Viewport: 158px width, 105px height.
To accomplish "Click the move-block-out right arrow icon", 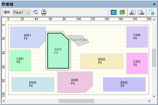I will click(141, 12).
